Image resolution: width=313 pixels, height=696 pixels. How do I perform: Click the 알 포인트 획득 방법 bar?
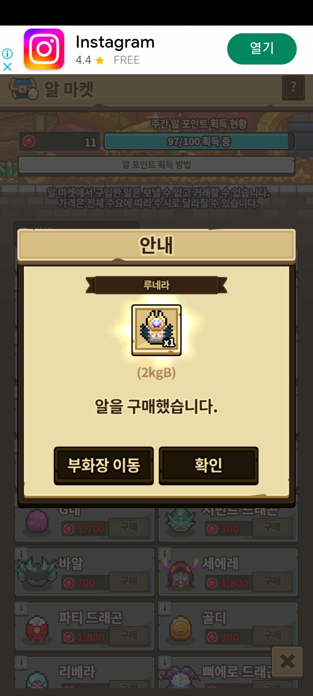(x=156, y=165)
